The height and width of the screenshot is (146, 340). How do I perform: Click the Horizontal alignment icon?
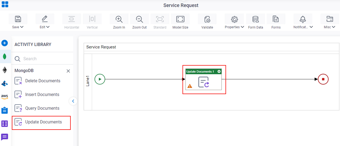(71, 19)
